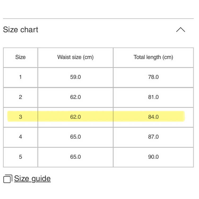Click the highlighted 62.0 waist cell
The width and height of the screenshot is (199, 199).
[x=75, y=117]
